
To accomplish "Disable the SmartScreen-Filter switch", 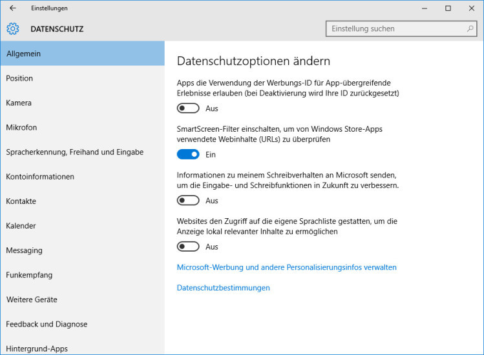I will [x=188, y=154].
